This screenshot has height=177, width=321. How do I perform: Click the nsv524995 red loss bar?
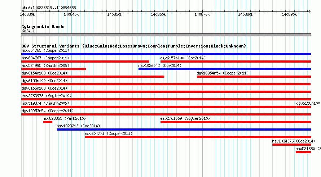[x=53, y=69]
